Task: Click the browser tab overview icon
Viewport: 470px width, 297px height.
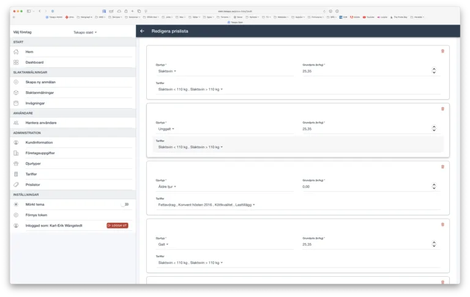Action: (x=139, y=11)
